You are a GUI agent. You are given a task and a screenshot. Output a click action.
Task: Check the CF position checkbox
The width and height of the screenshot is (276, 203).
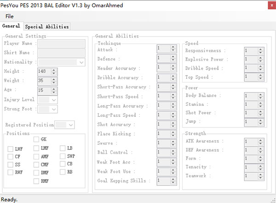coord(11,157)
